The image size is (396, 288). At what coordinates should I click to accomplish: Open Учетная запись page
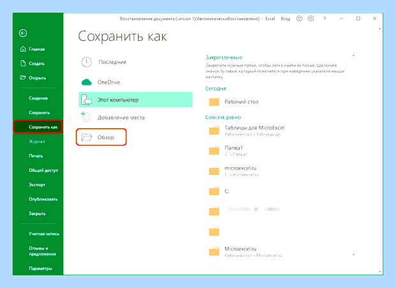click(44, 234)
